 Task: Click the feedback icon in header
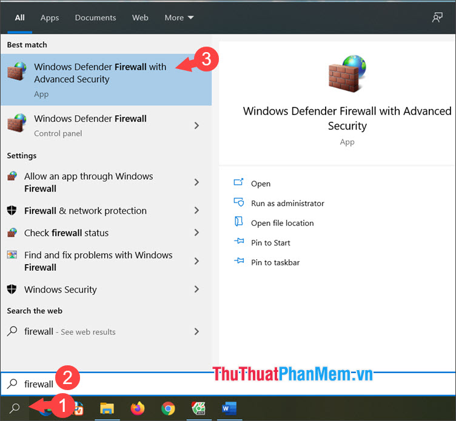coord(437,18)
